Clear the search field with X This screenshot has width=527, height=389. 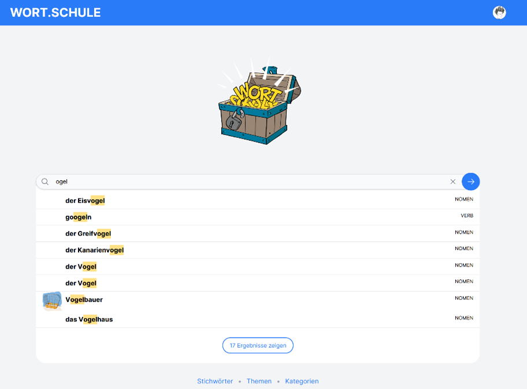452,182
